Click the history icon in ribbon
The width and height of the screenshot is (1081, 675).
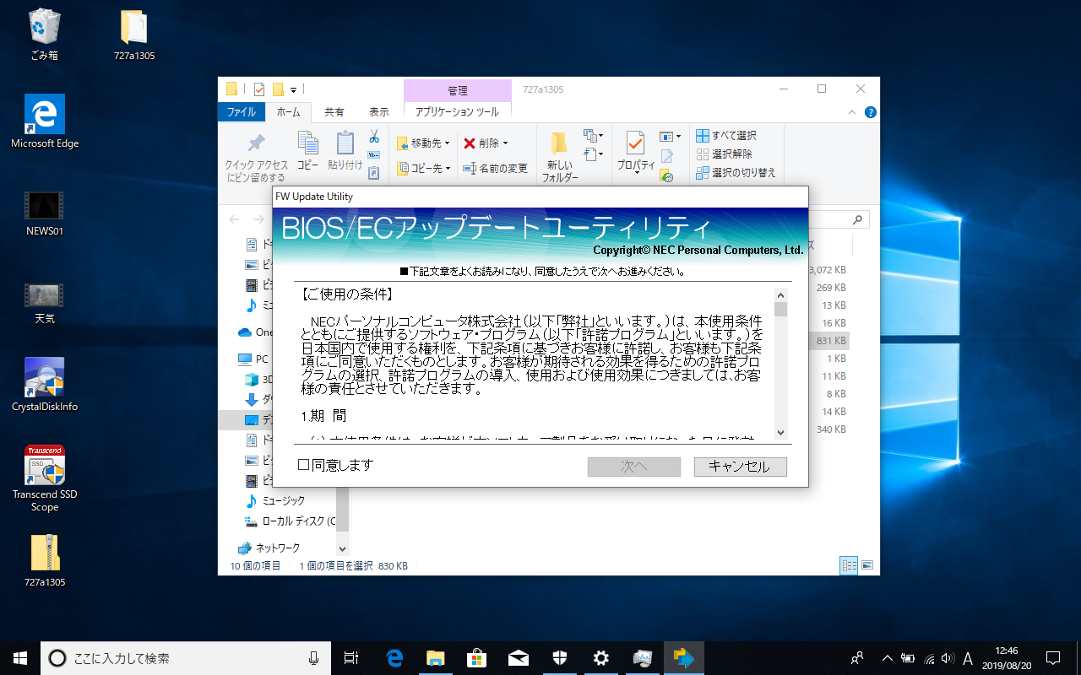pyautogui.click(x=666, y=175)
